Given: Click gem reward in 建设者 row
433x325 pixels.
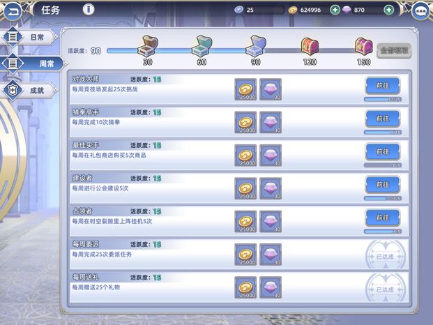Looking at the screenshot, I should (x=271, y=188).
